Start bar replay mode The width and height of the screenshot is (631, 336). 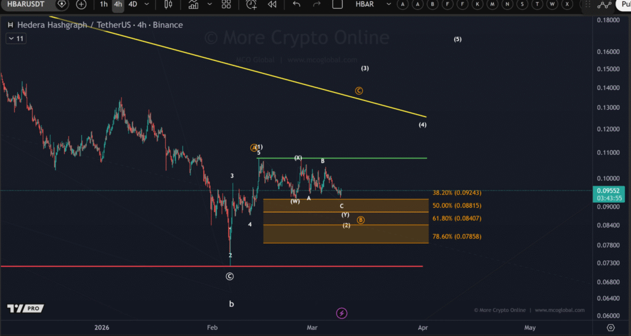click(272, 4)
